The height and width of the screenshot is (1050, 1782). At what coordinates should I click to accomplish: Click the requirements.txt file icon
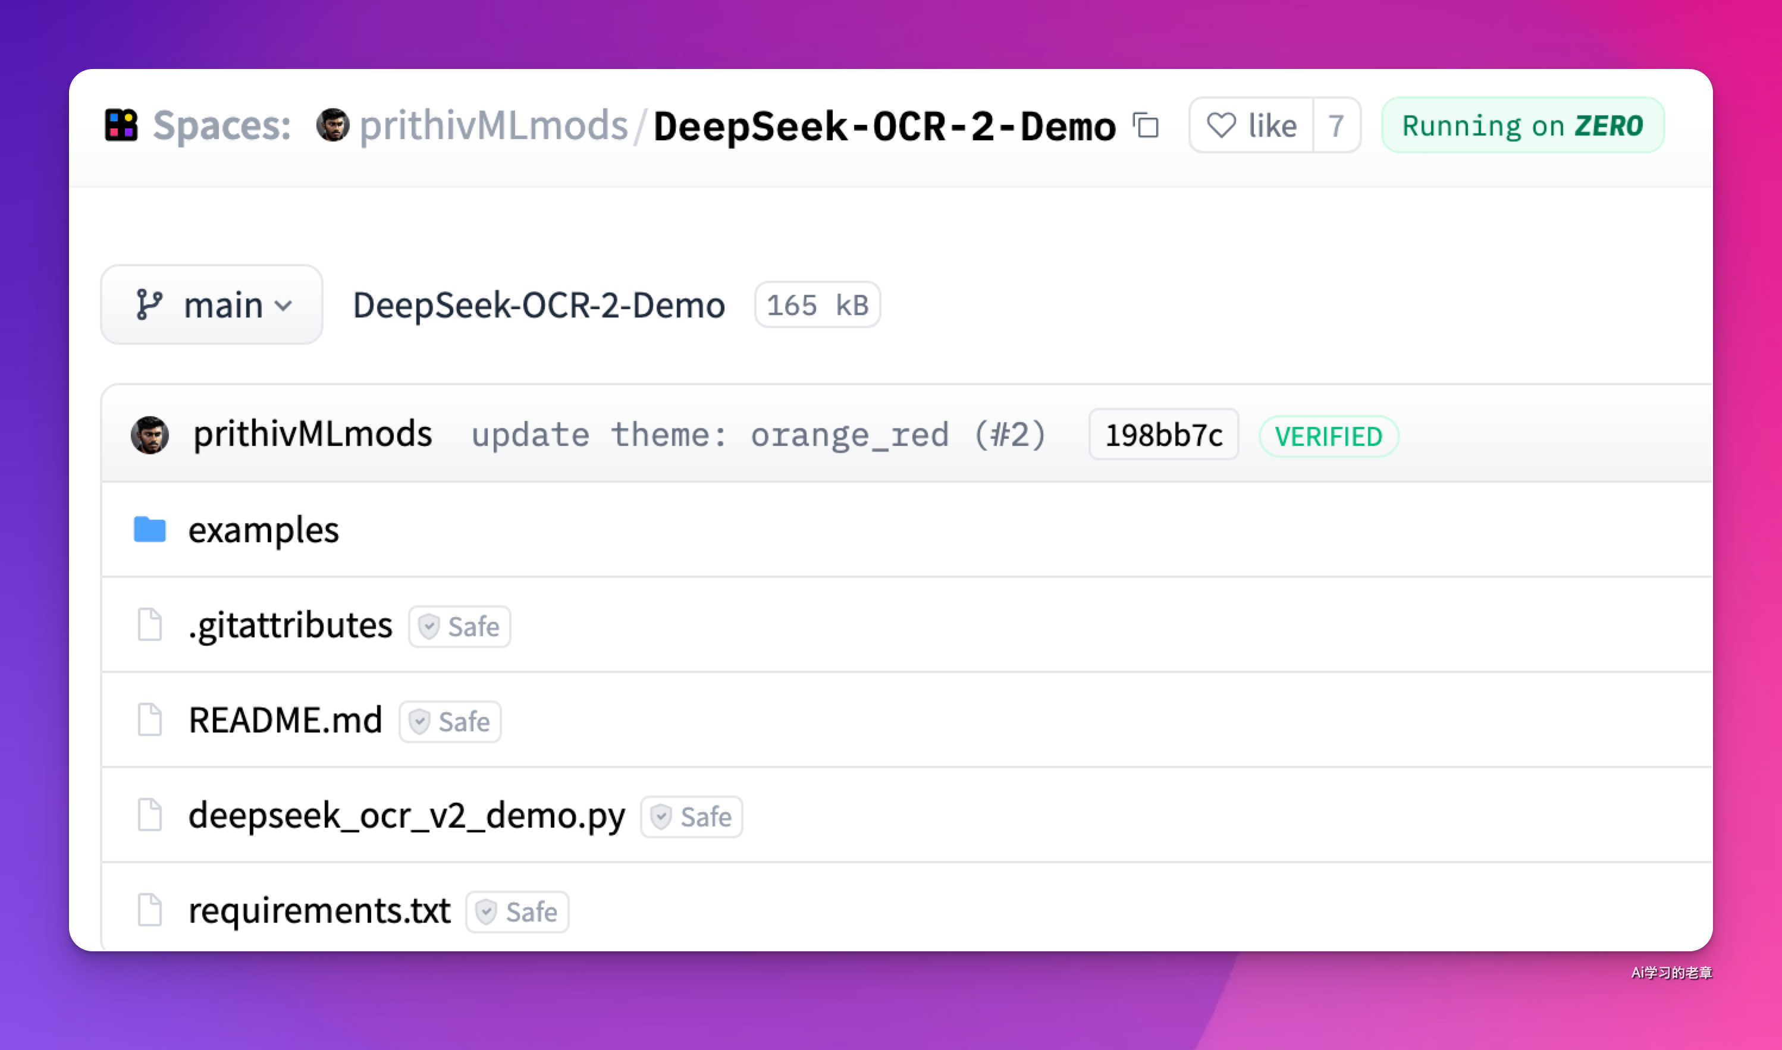click(149, 910)
